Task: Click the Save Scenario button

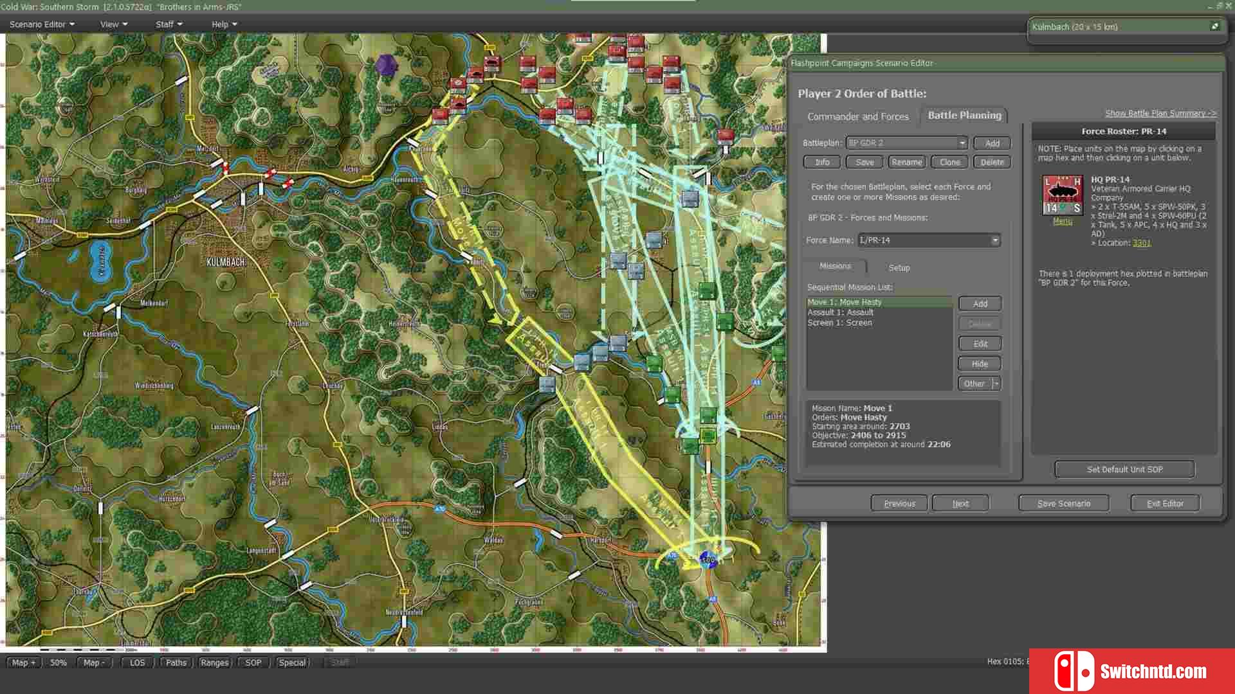Action: pos(1064,504)
